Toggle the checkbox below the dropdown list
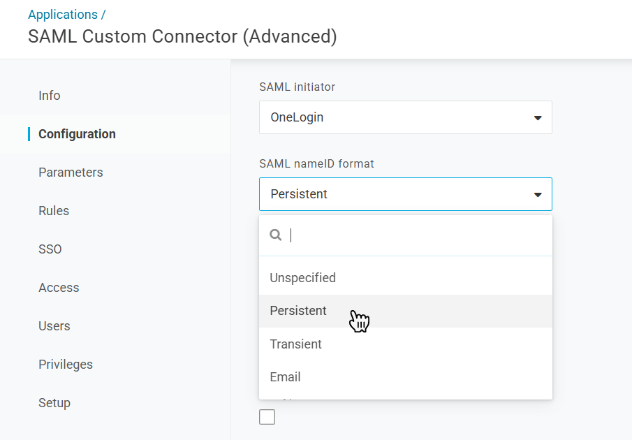Image resolution: width=632 pixels, height=440 pixels. click(x=267, y=417)
